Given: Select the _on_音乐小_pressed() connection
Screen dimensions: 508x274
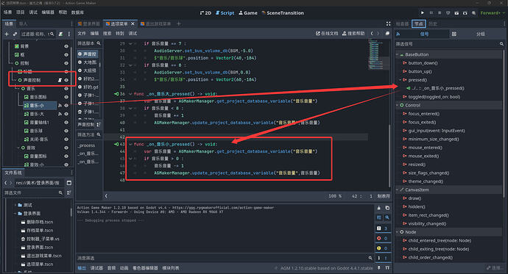Looking at the screenshot, I should [438, 88].
